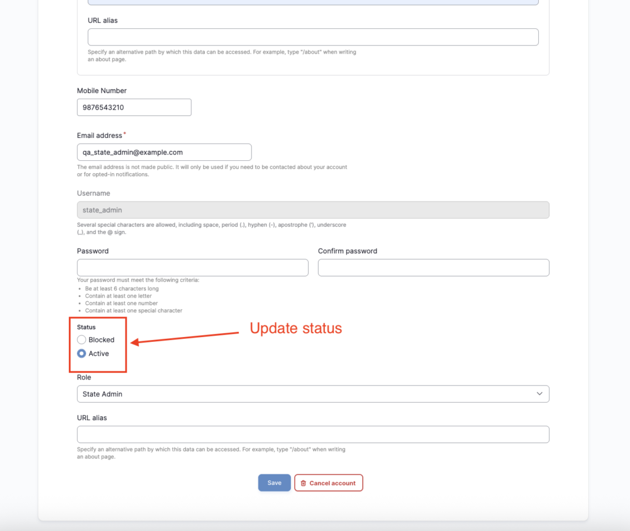This screenshot has height=531, width=630.
Task: Focus the Mobile Number input field
Action: tap(134, 107)
